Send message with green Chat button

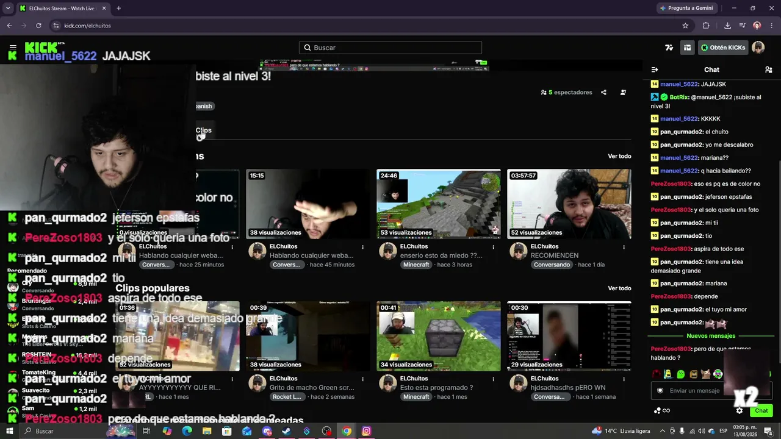[x=761, y=411]
